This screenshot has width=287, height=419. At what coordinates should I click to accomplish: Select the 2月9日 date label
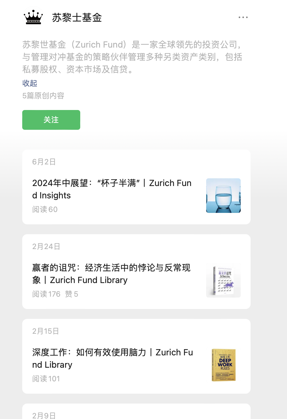coord(44,415)
